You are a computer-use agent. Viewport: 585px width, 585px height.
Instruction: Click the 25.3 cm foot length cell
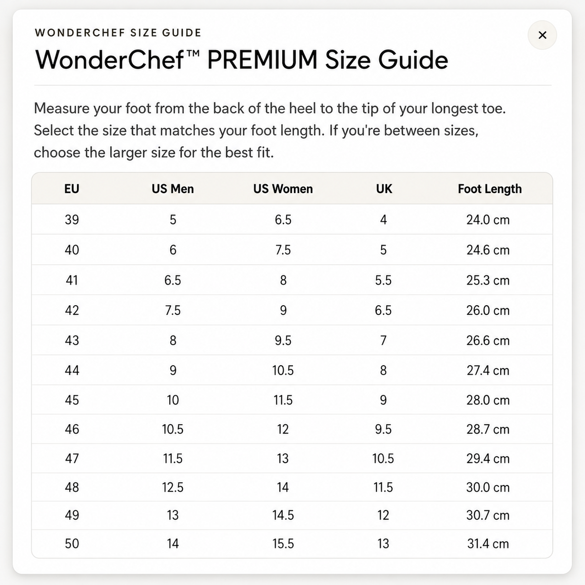pyautogui.click(x=487, y=280)
